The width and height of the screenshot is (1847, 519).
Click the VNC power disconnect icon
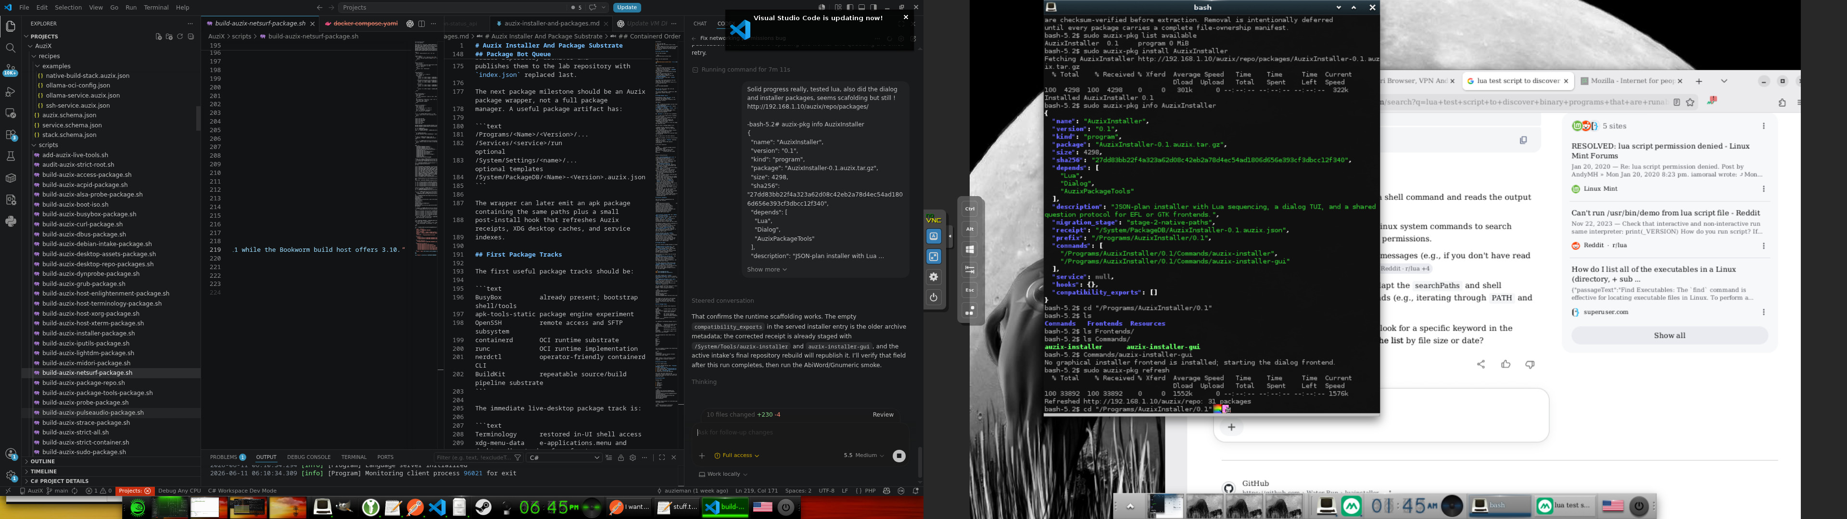click(x=934, y=297)
